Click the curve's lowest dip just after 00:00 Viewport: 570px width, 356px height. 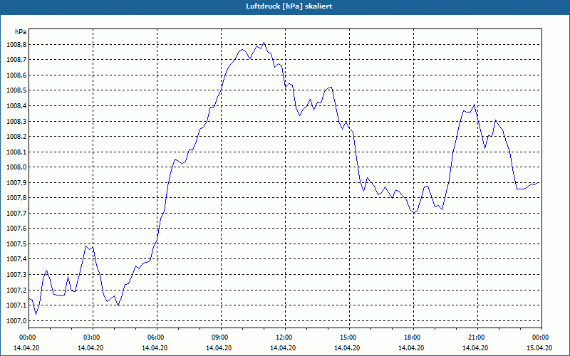click(x=36, y=314)
